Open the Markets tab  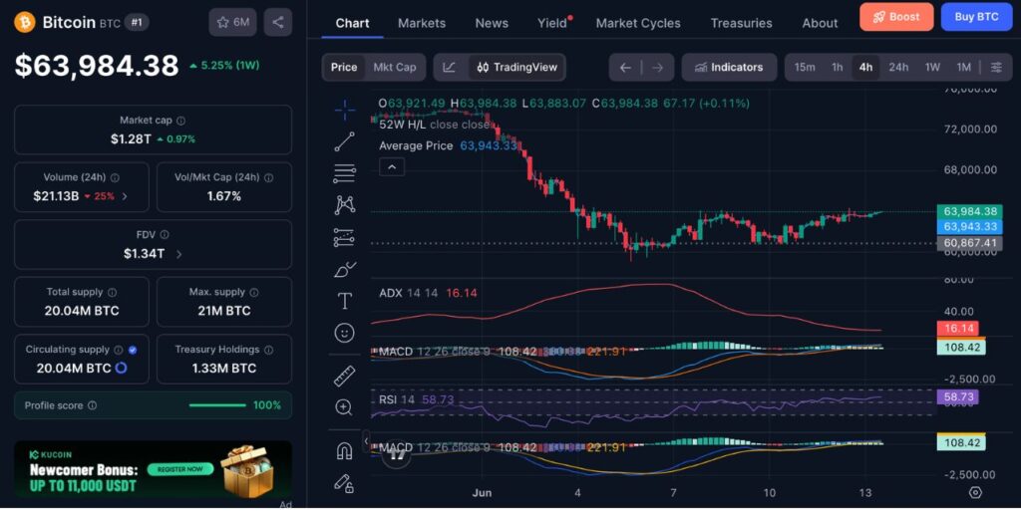[x=422, y=23]
